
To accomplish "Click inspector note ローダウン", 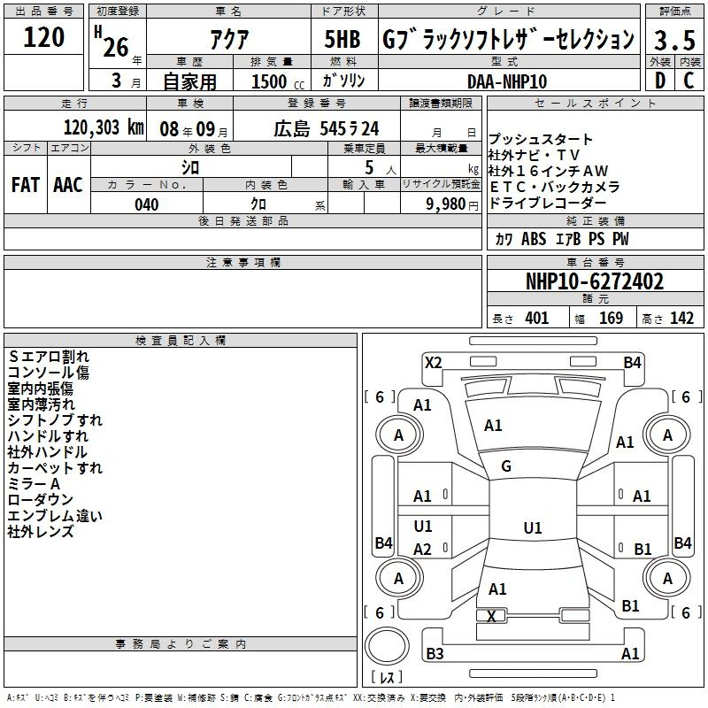I will [x=40, y=499].
